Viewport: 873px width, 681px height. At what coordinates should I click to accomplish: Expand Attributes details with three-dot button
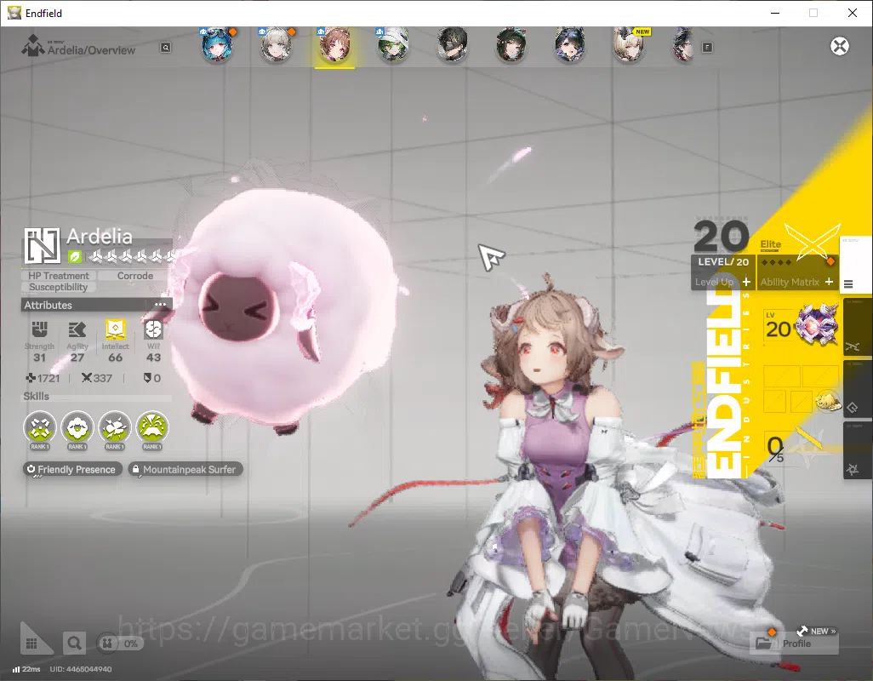[160, 305]
